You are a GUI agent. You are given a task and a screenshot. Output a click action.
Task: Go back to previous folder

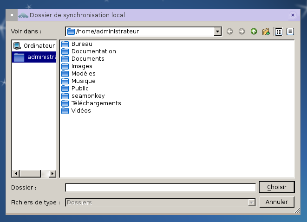(x=229, y=32)
